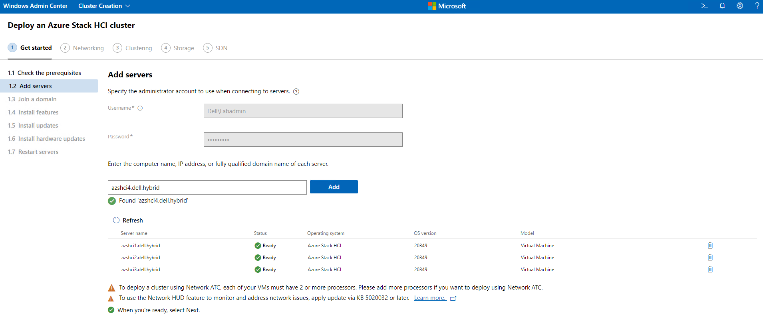Sort by Server name column header
The height and width of the screenshot is (323, 763).
(134, 233)
